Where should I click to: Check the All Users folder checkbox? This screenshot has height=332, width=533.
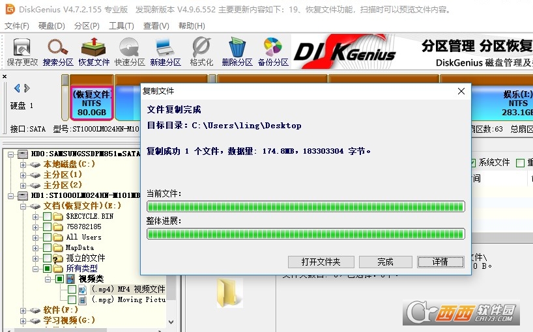[x=48, y=238]
